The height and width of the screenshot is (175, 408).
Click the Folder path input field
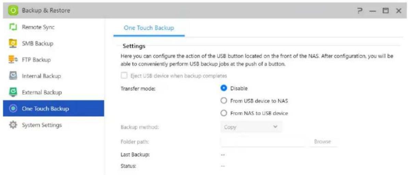pos(263,142)
